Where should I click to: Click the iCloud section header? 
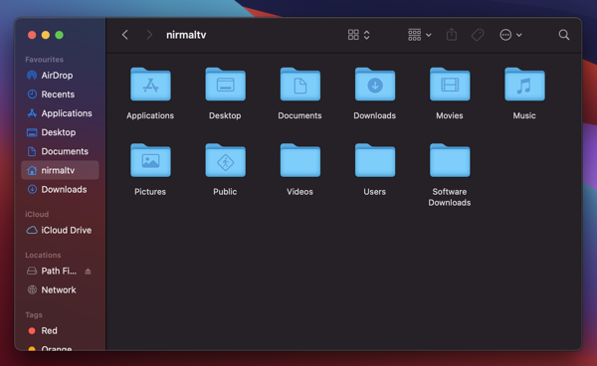pos(37,214)
